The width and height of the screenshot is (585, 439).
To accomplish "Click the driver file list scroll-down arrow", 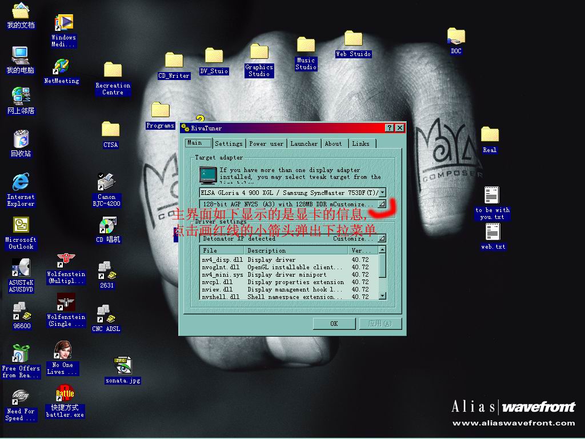I will tap(382, 296).
